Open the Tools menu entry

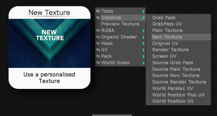tap(120, 11)
